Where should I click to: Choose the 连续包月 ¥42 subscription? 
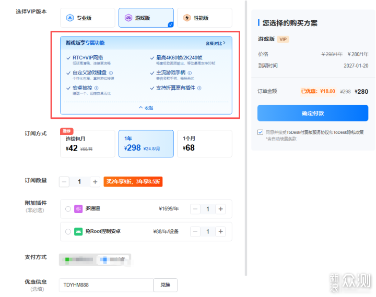88,144
